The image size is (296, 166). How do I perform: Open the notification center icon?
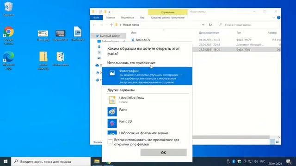[x=289, y=161]
